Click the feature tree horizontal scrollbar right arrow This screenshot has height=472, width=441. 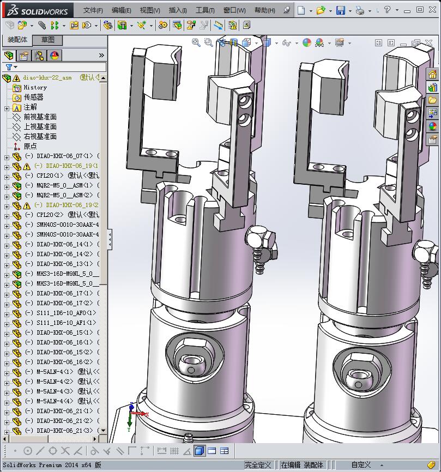tap(95, 439)
